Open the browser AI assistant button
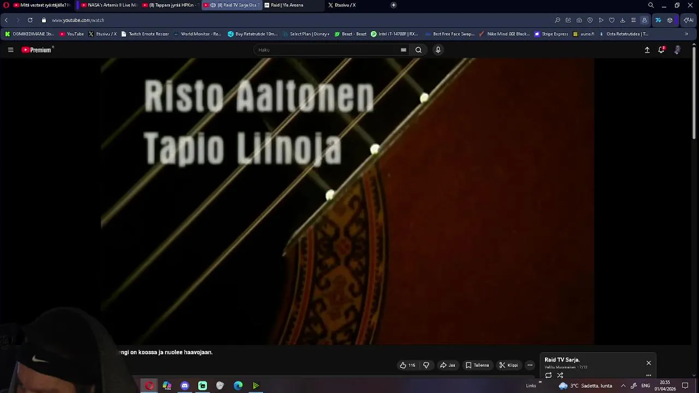 688,20
